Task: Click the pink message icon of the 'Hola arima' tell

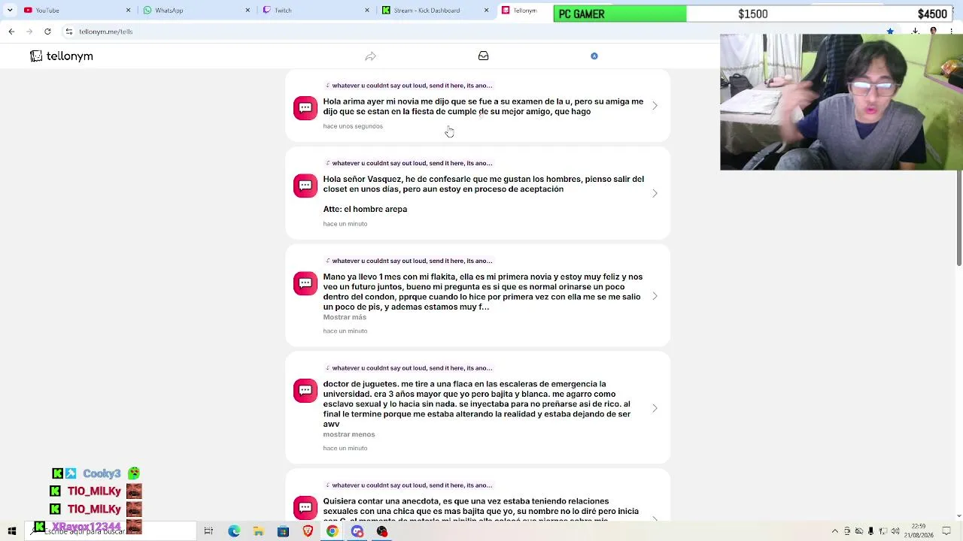Action: 305,108
